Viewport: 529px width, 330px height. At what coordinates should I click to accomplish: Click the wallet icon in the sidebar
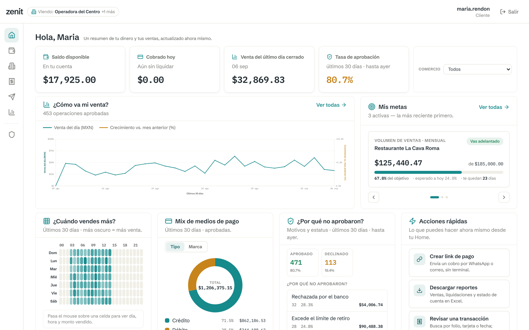[12, 50]
